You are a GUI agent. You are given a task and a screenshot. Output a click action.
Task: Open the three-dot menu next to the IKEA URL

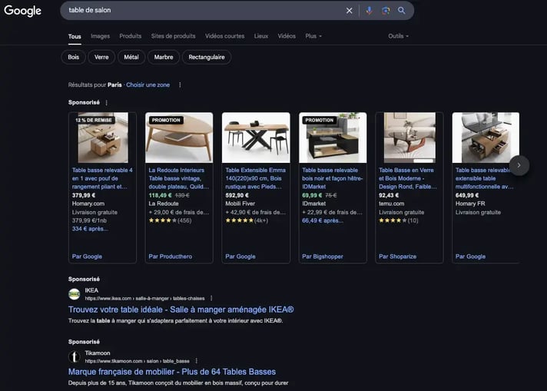[x=211, y=298]
